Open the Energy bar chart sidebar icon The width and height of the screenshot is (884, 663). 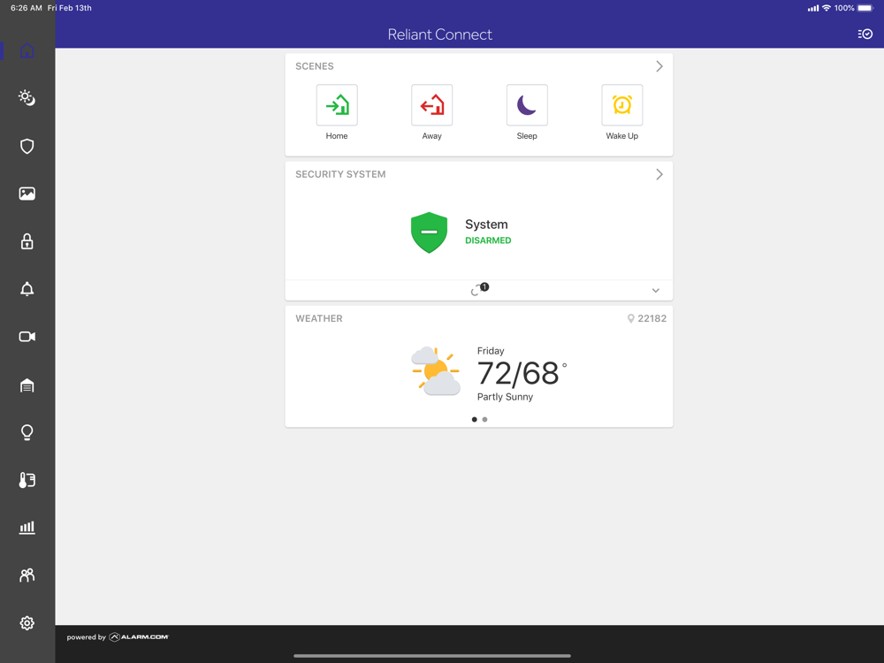tap(27, 528)
